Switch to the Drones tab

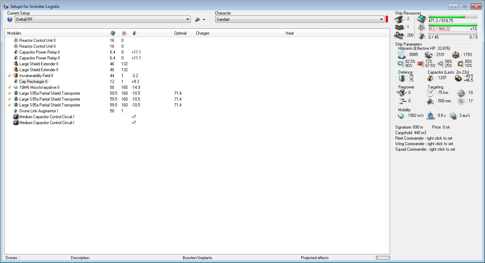[x=11, y=258]
